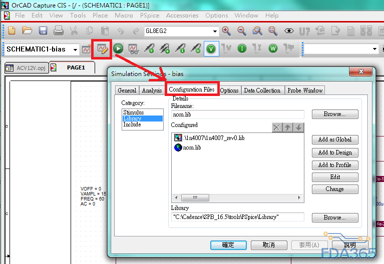Confirm with the 確定 button
The width and height of the screenshot is (384, 264).
(228, 245)
